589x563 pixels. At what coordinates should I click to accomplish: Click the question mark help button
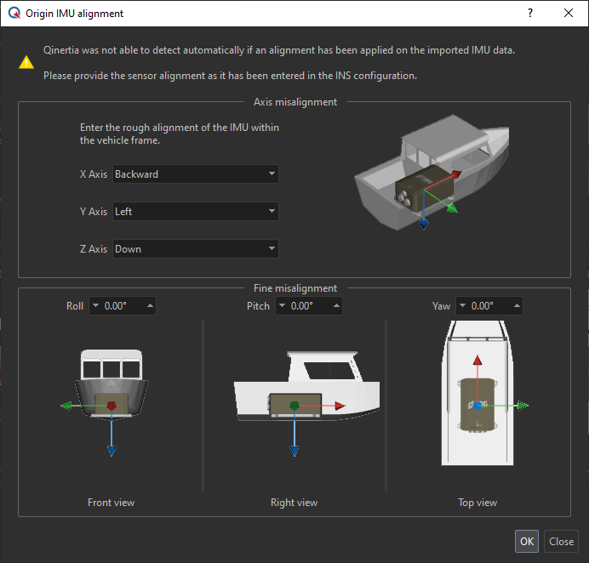click(x=530, y=13)
